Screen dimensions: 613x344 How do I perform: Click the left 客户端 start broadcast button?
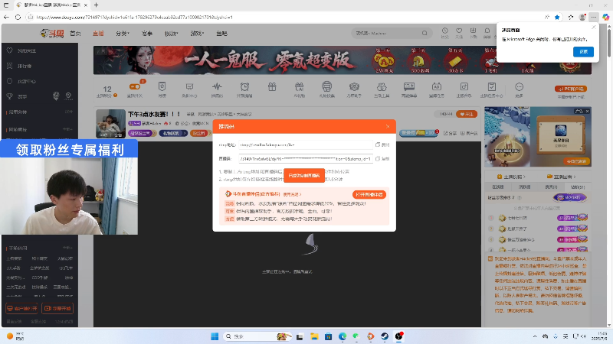[x=22, y=309]
